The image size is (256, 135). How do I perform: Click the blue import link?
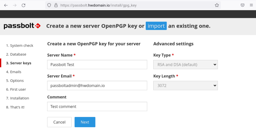click(156, 26)
